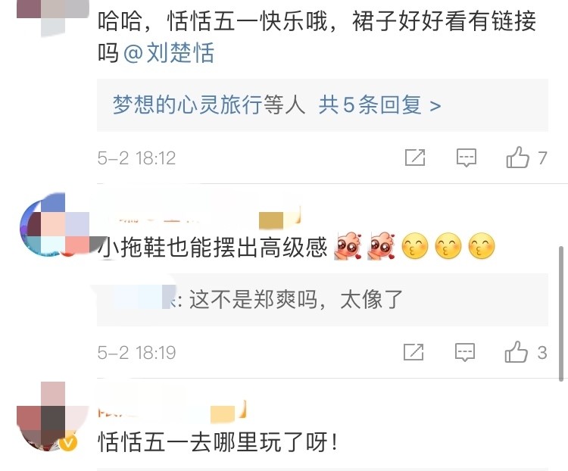Share the comment posted at 5-2 18:19
568x471 pixels.
point(414,352)
